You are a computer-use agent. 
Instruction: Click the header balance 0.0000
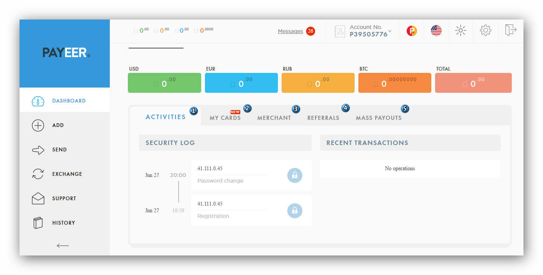[x=204, y=30]
